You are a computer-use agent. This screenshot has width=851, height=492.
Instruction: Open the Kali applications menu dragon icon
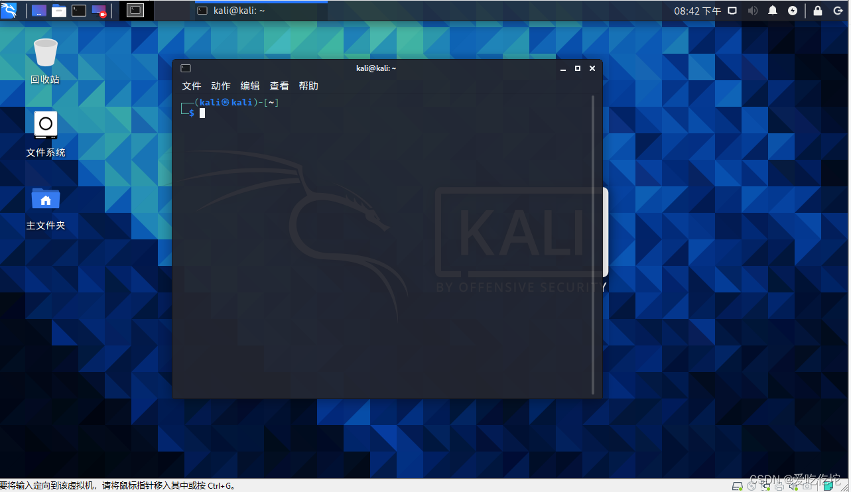pyautogui.click(x=9, y=10)
